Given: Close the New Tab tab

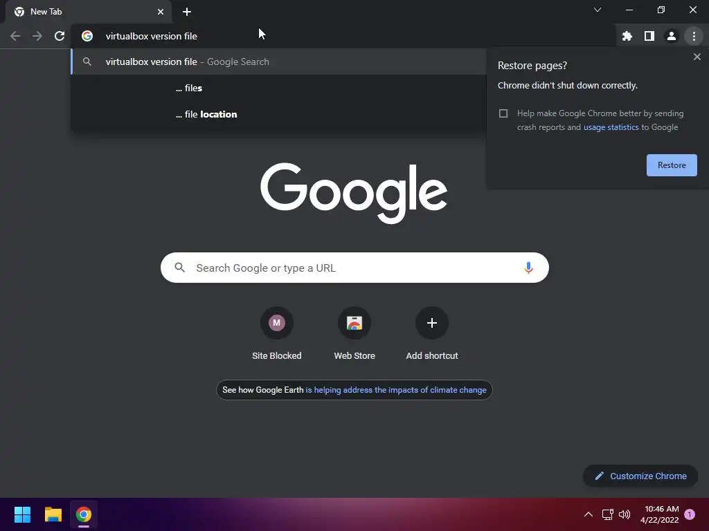Looking at the screenshot, I should [x=161, y=12].
